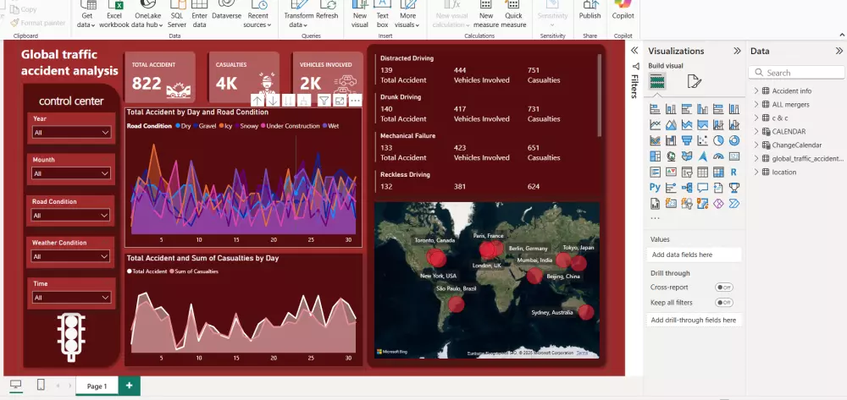The width and height of the screenshot is (847, 400).
Task: Click the drill down arrow on chart header
Action: pos(273,101)
